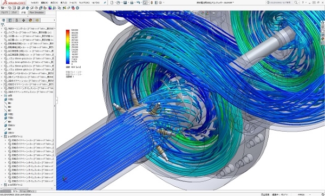Screen dimensions: 325x196
Task: Click the New document icon
Action: point(112,3)
